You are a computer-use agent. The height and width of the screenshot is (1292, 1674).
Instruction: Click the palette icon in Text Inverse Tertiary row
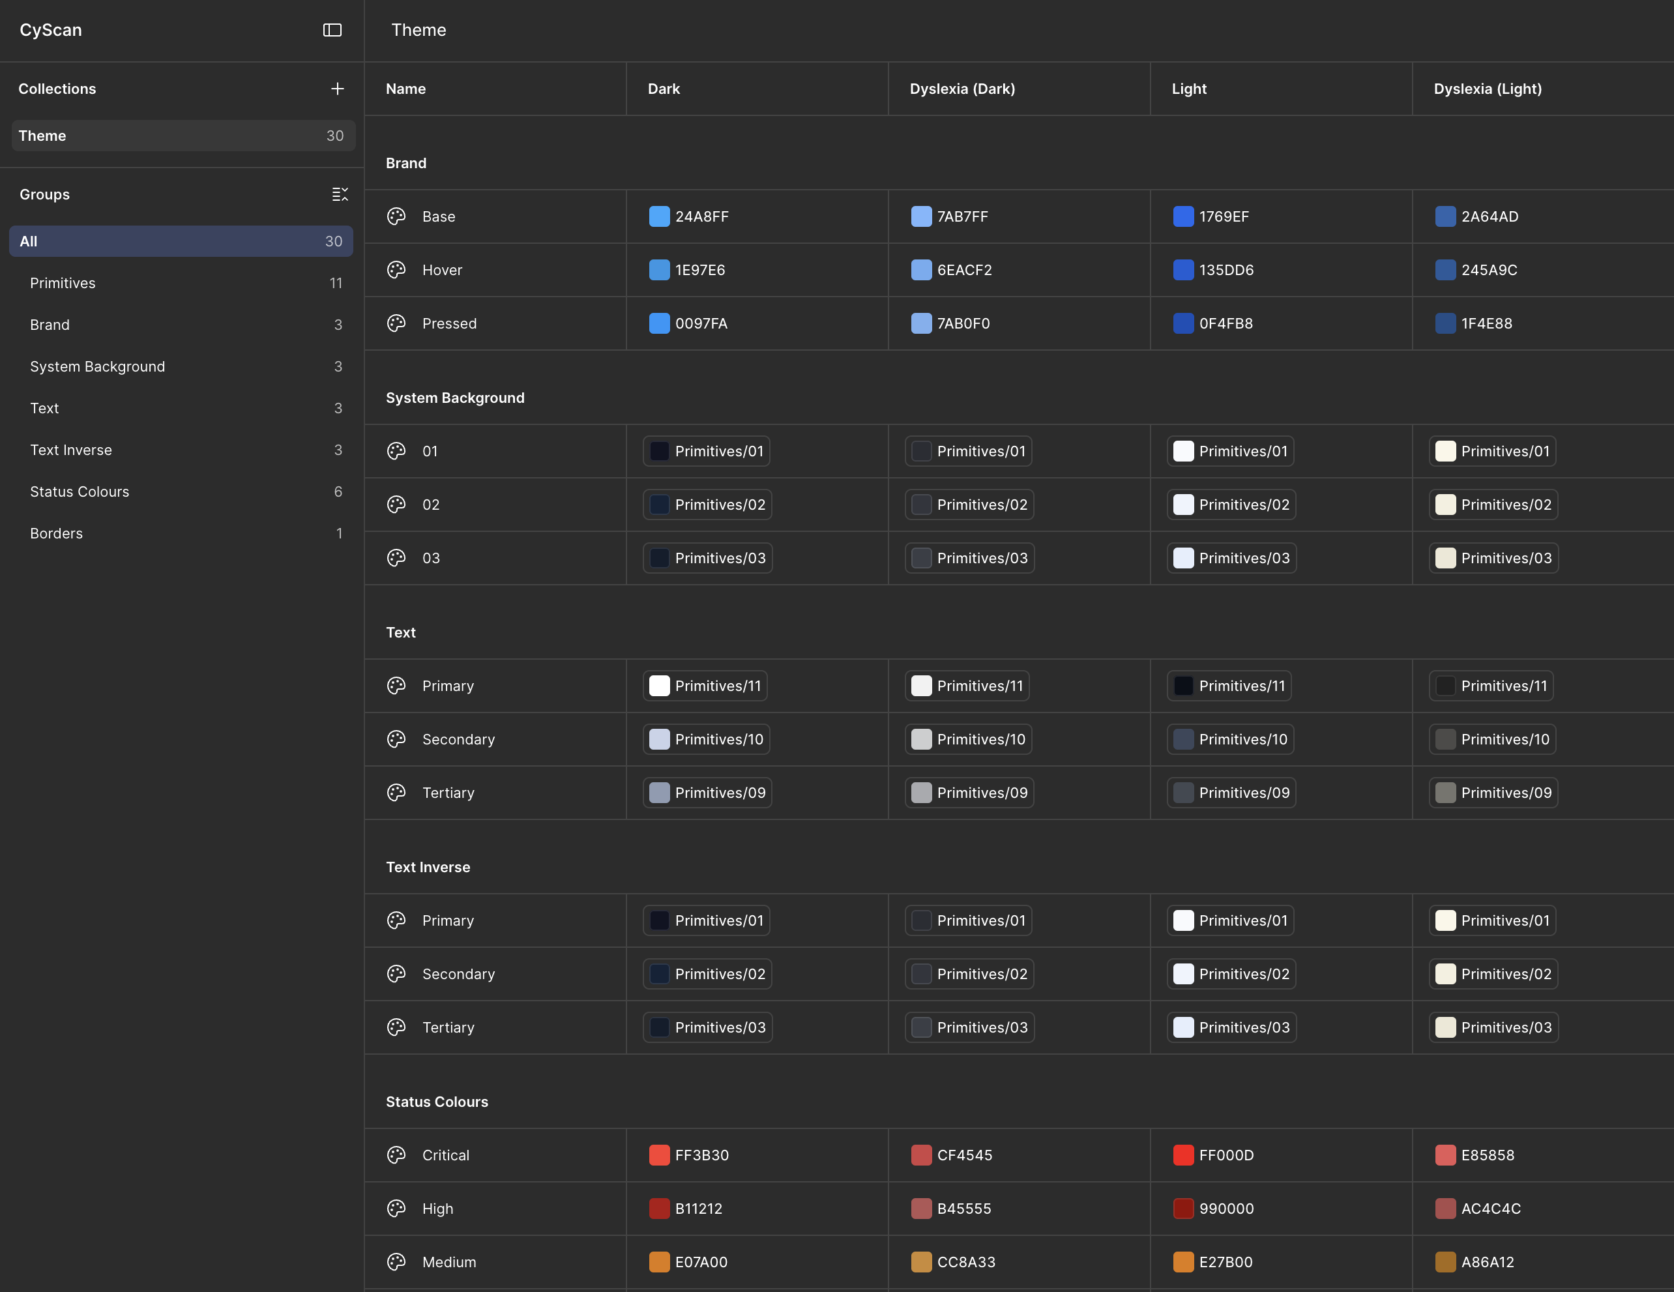pos(396,1027)
